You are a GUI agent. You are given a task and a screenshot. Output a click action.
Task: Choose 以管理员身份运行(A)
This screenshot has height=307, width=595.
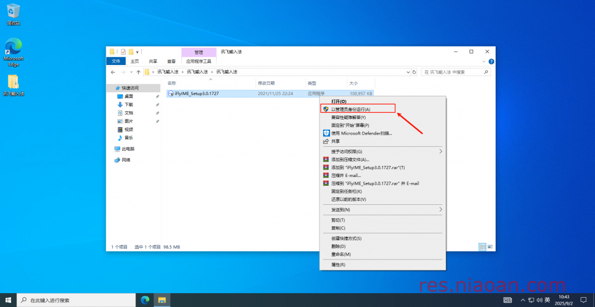click(x=382, y=109)
